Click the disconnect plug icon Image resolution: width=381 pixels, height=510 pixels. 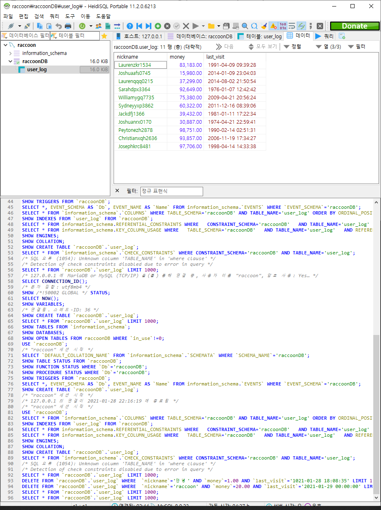pyautogui.click(x=27, y=26)
